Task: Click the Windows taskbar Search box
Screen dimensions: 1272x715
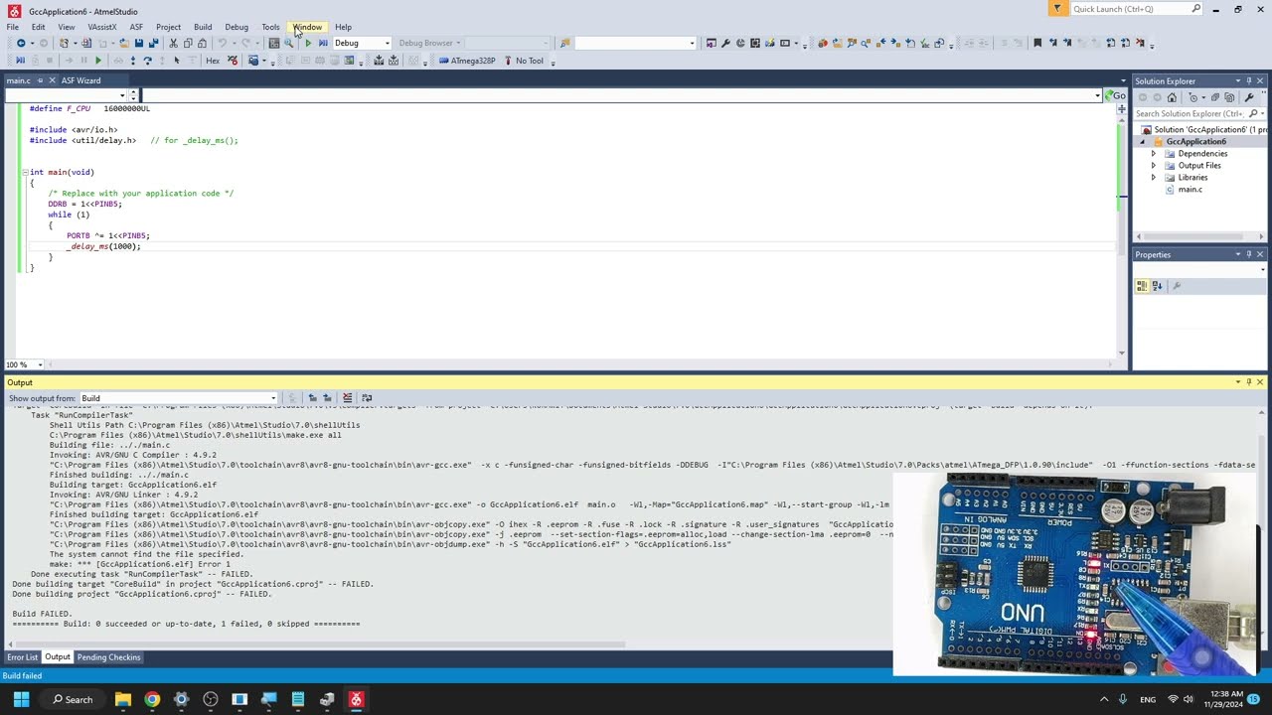Action: pos(73,699)
